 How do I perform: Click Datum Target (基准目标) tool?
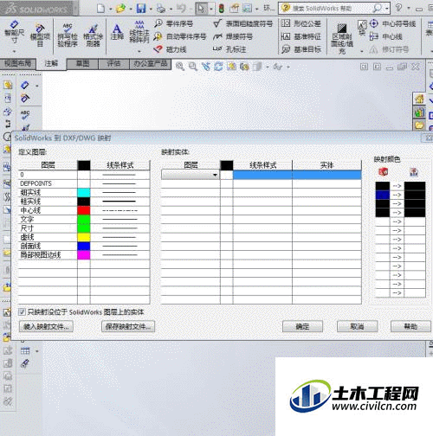pos(301,49)
